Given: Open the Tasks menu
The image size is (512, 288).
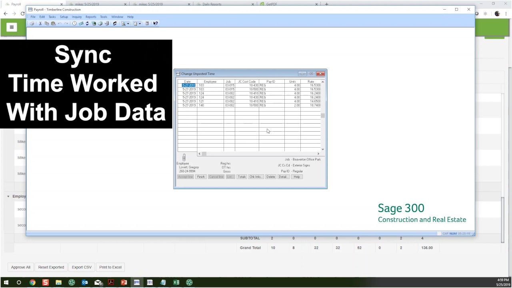Looking at the screenshot, I should (x=52, y=17).
